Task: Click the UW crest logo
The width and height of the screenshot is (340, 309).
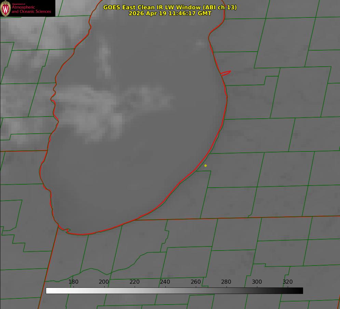Action: 5,8
